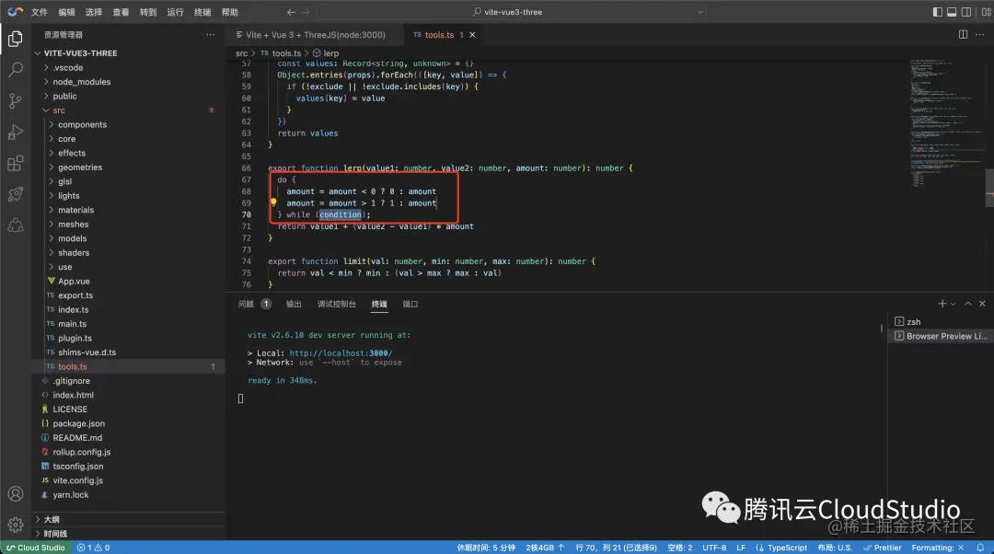Open the localhost:3000 link in terminal
This screenshot has width=994, height=554.
tap(341, 353)
